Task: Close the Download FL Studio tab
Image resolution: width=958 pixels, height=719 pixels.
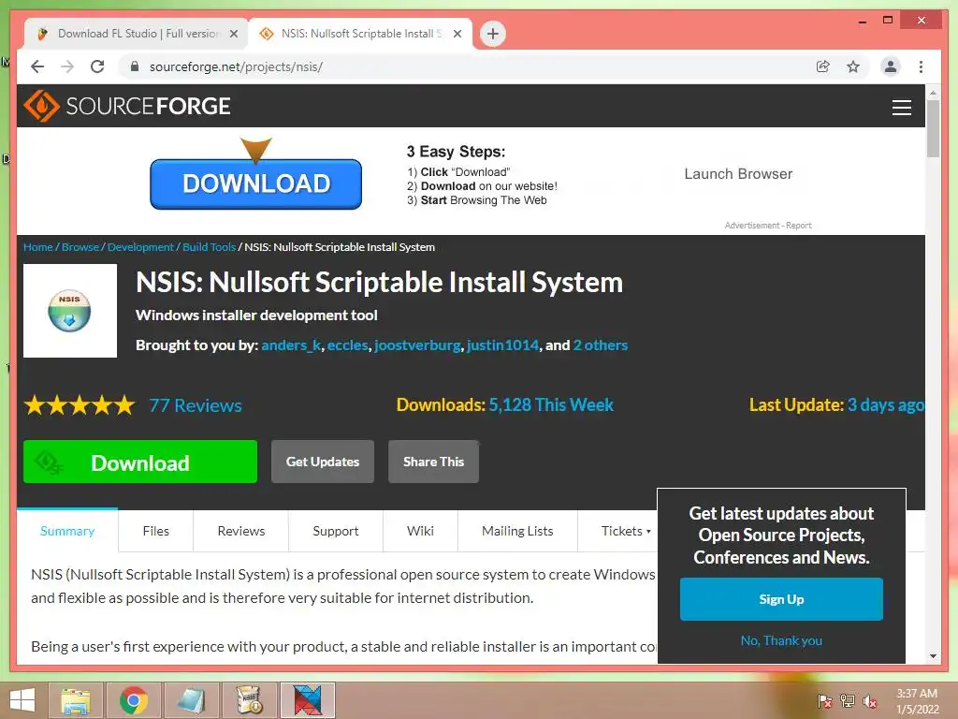Action: tap(233, 35)
